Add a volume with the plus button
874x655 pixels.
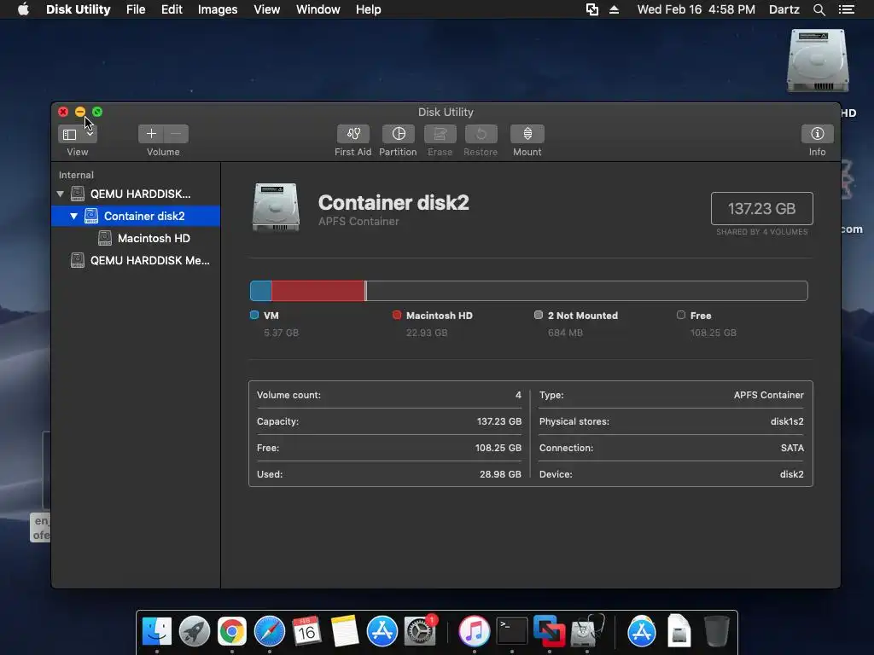pos(151,134)
